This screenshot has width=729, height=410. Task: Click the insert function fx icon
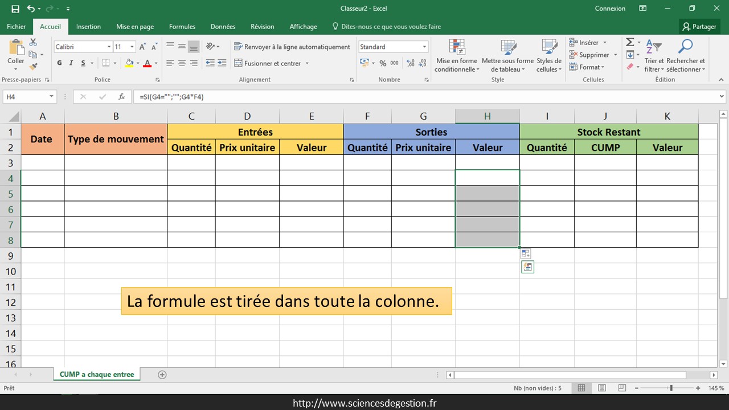point(121,97)
